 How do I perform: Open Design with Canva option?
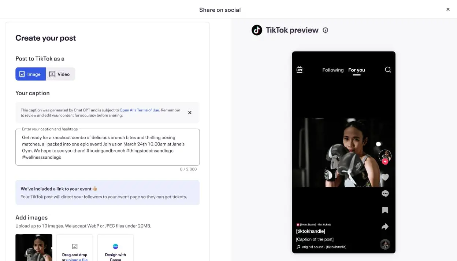coord(115,248)
